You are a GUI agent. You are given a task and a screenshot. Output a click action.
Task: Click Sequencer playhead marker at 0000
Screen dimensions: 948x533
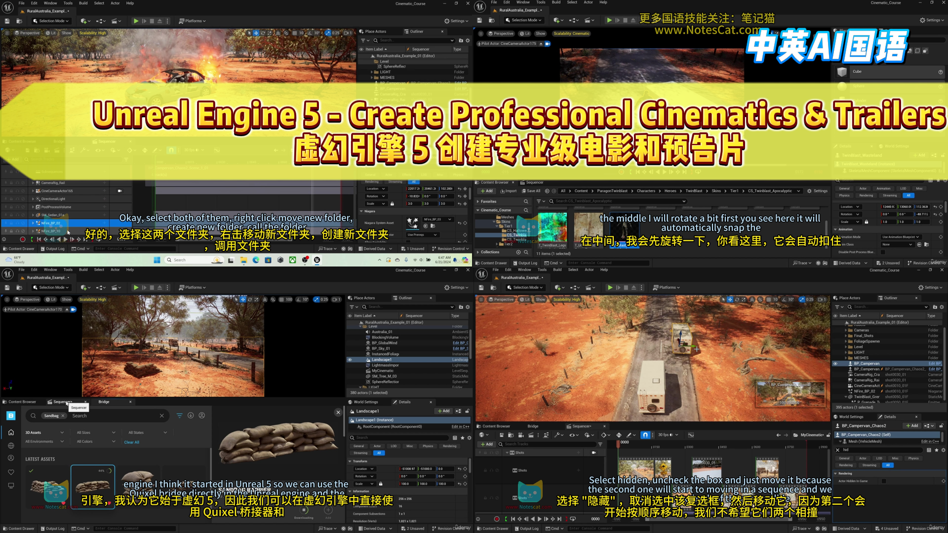[618, 443]
